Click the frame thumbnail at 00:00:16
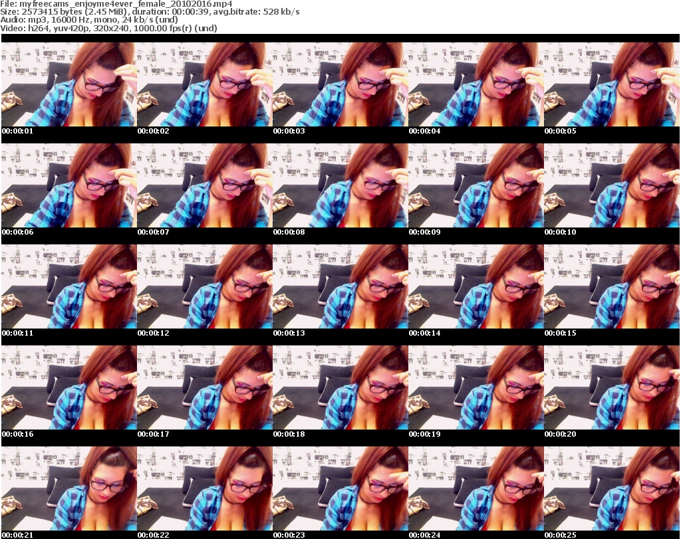The width and height of the screenshot is (681, 539). pos(69,387)
